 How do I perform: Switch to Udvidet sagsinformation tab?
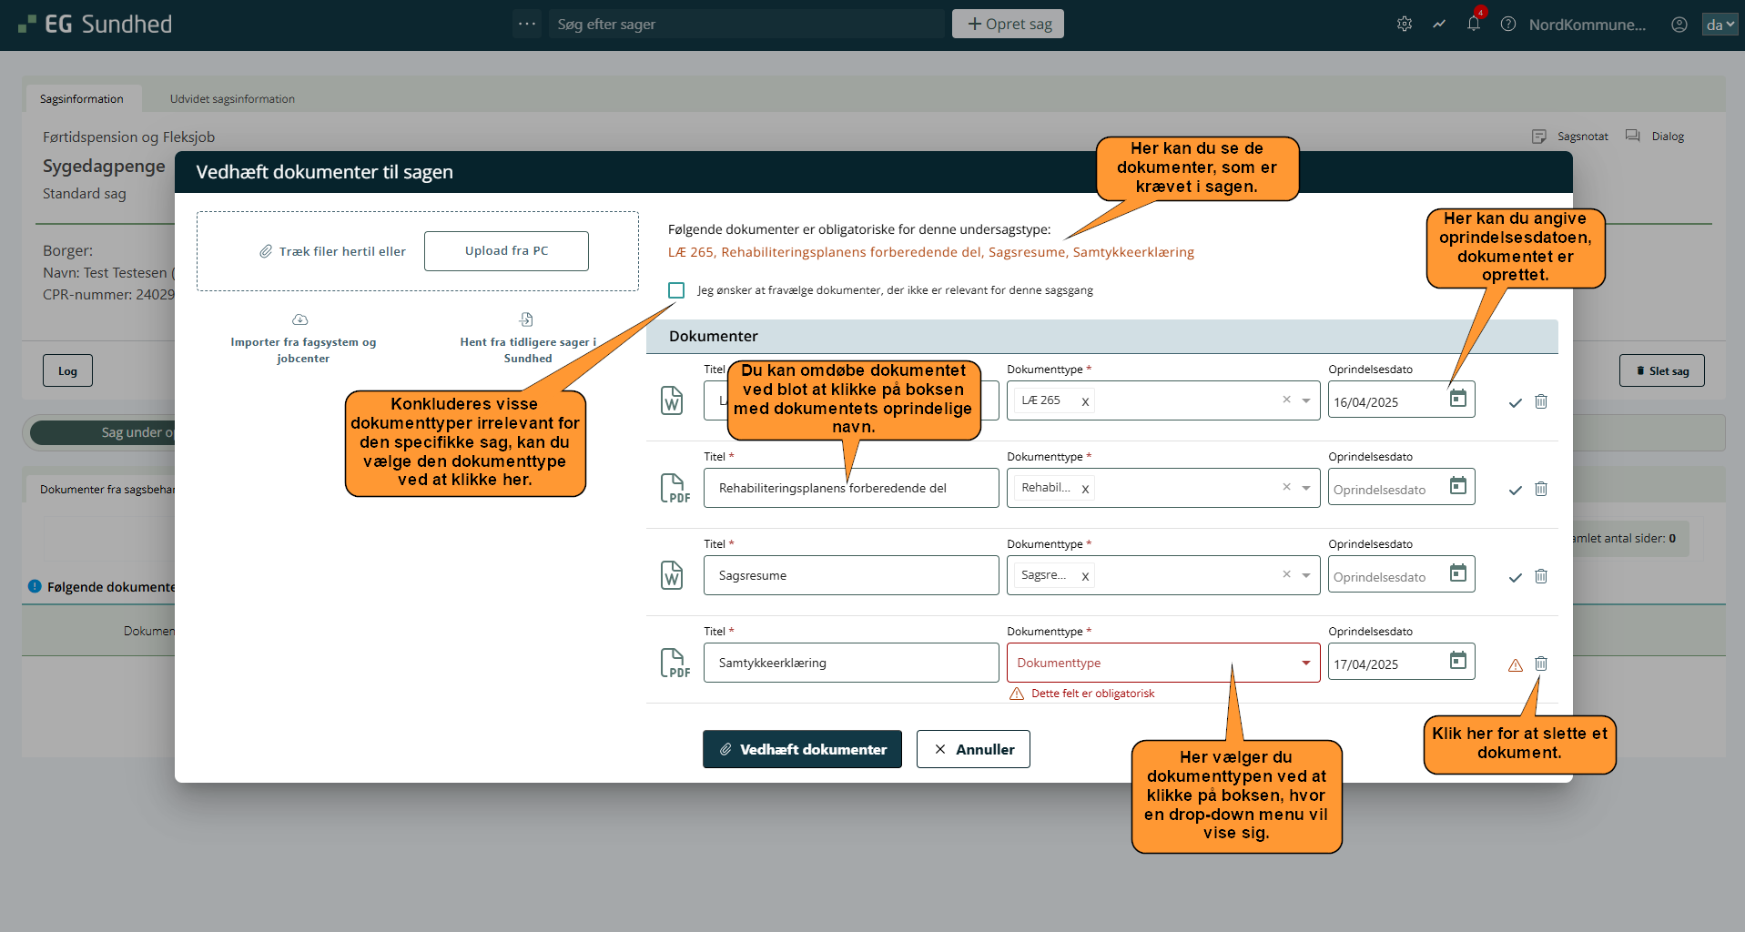(x=232, y=99)
